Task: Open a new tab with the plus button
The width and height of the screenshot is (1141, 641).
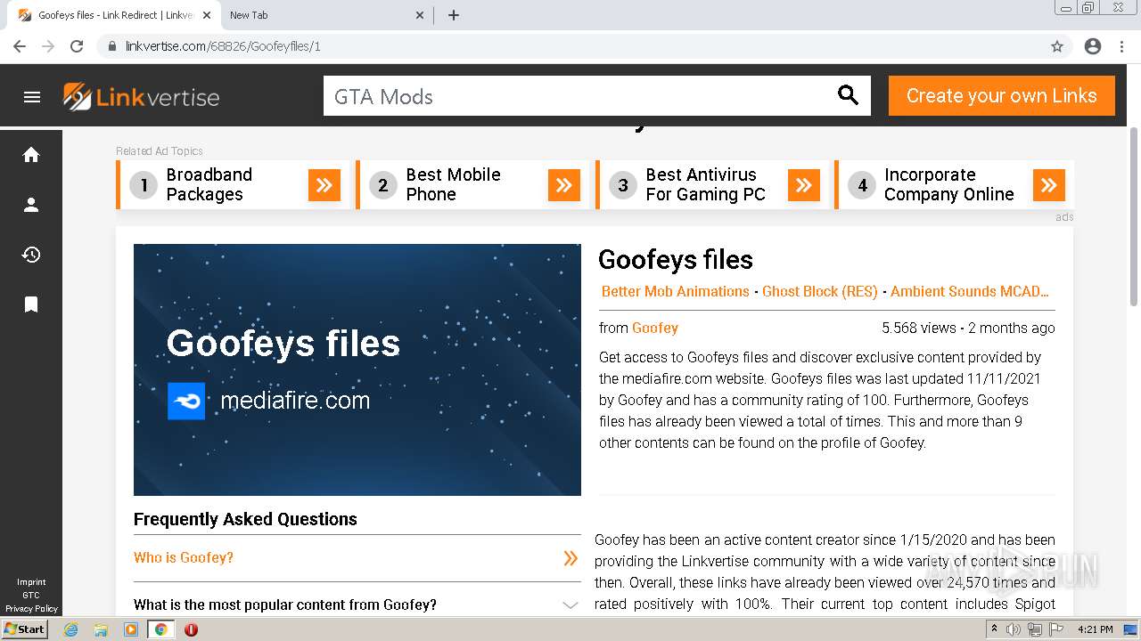Action: point(454,15)
